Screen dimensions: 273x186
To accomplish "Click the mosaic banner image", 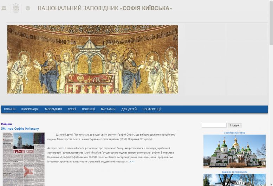I will [93, 59].
